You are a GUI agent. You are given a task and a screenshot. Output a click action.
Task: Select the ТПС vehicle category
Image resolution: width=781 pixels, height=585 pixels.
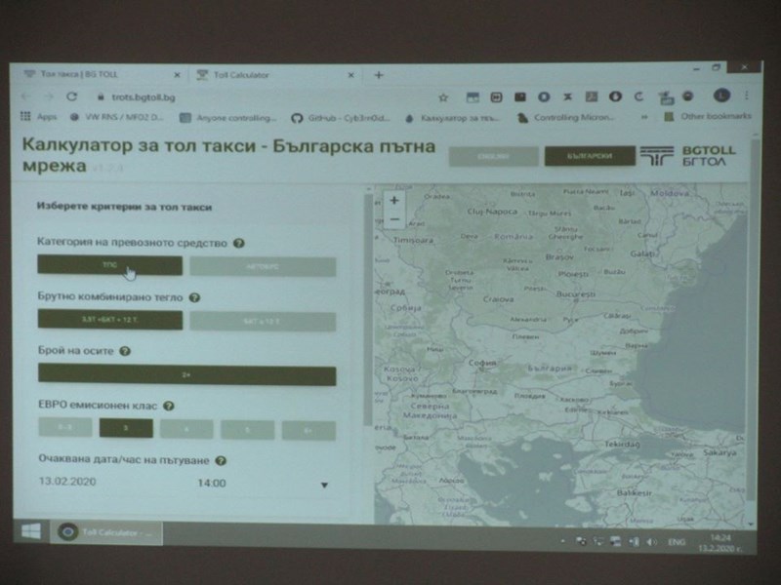pyautogui.click(x=109, y=265)
